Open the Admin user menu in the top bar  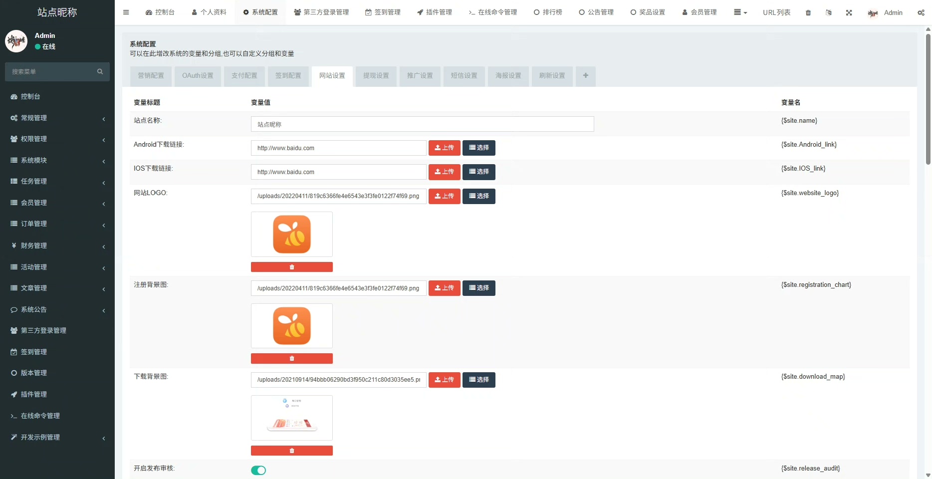[x=885, y=12]
